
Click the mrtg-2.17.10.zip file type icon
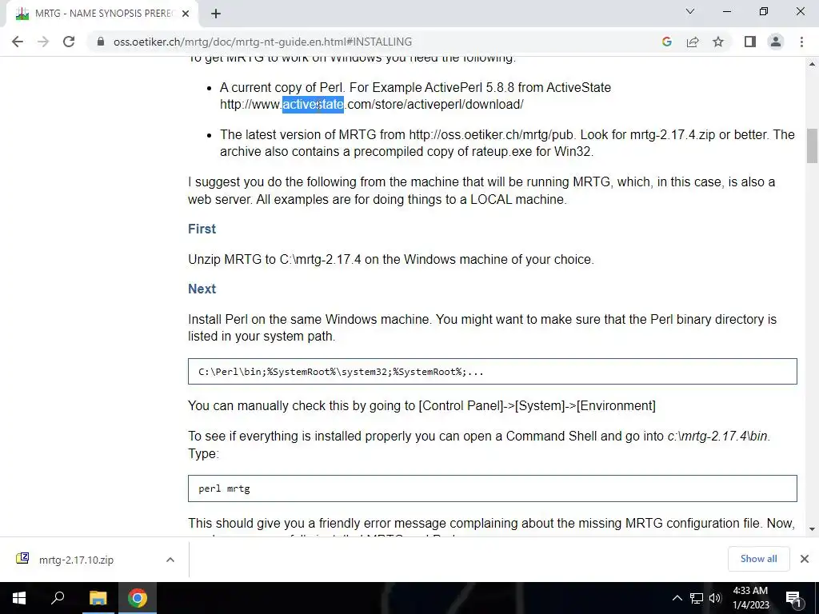coord(22,559)
